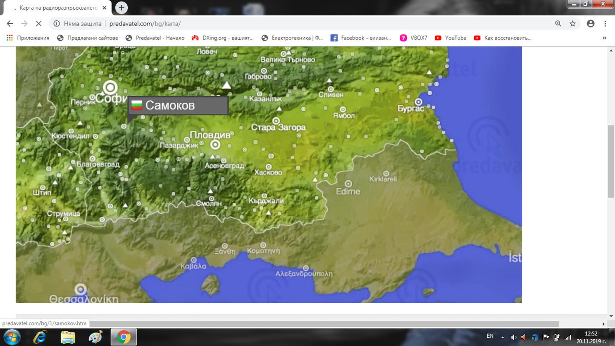Click the browser forward arrow
This screenshot has height=346, width=615.
[24, 23]
